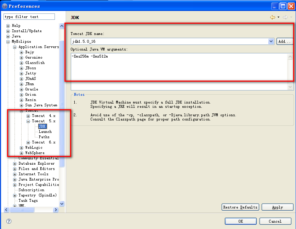
Task: Select the MyEclipse tree label
Action: click(21, 41)
